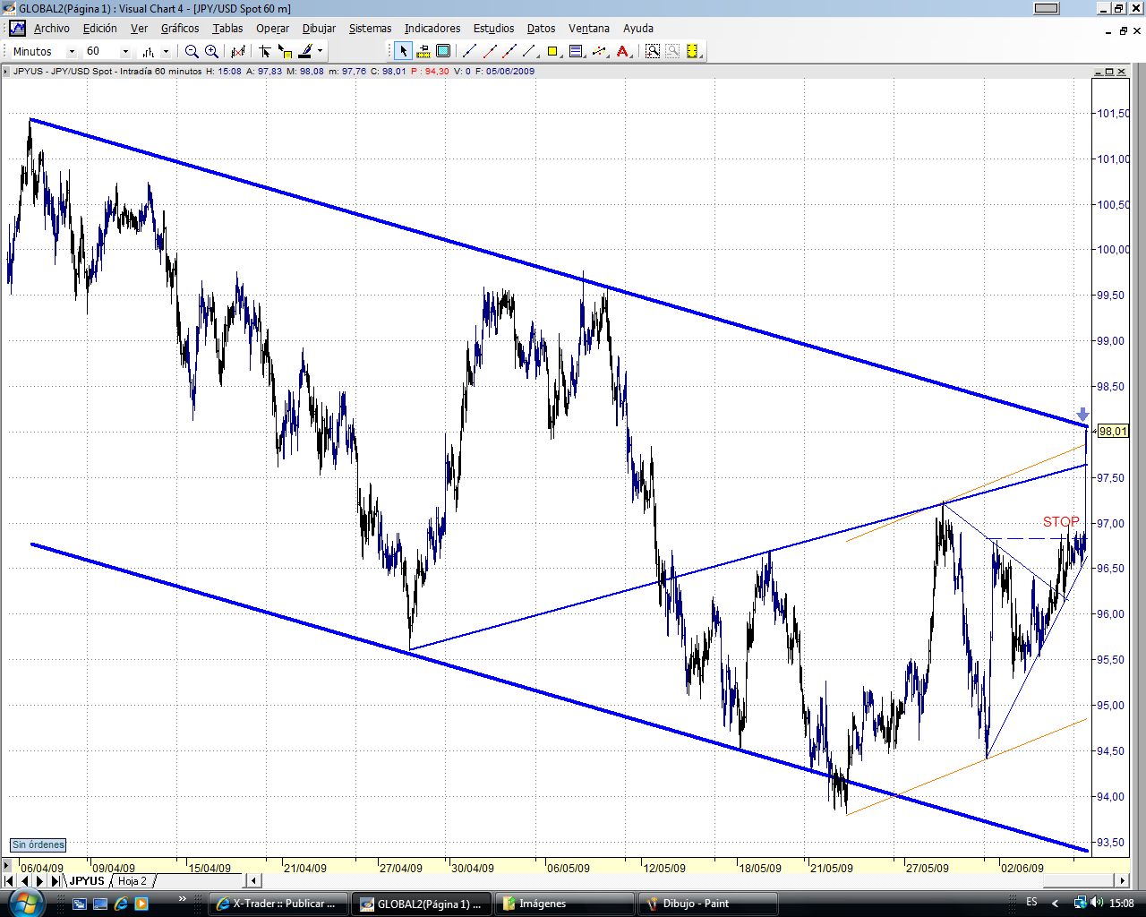Viewport: 1146px width, 917px height.
Task: Click the Sin órdenes label
Action: [38, 844]
